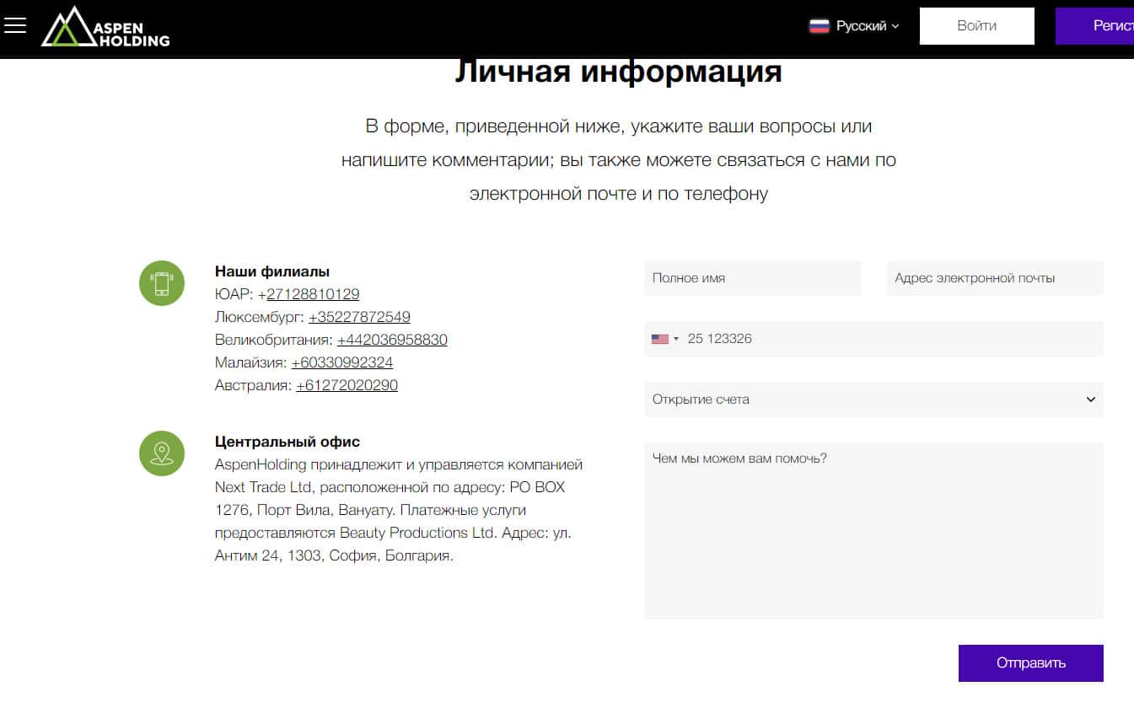The image size is (1134, 708).
Task: Submit form with Отправить button
Action: pos(1030,662)
